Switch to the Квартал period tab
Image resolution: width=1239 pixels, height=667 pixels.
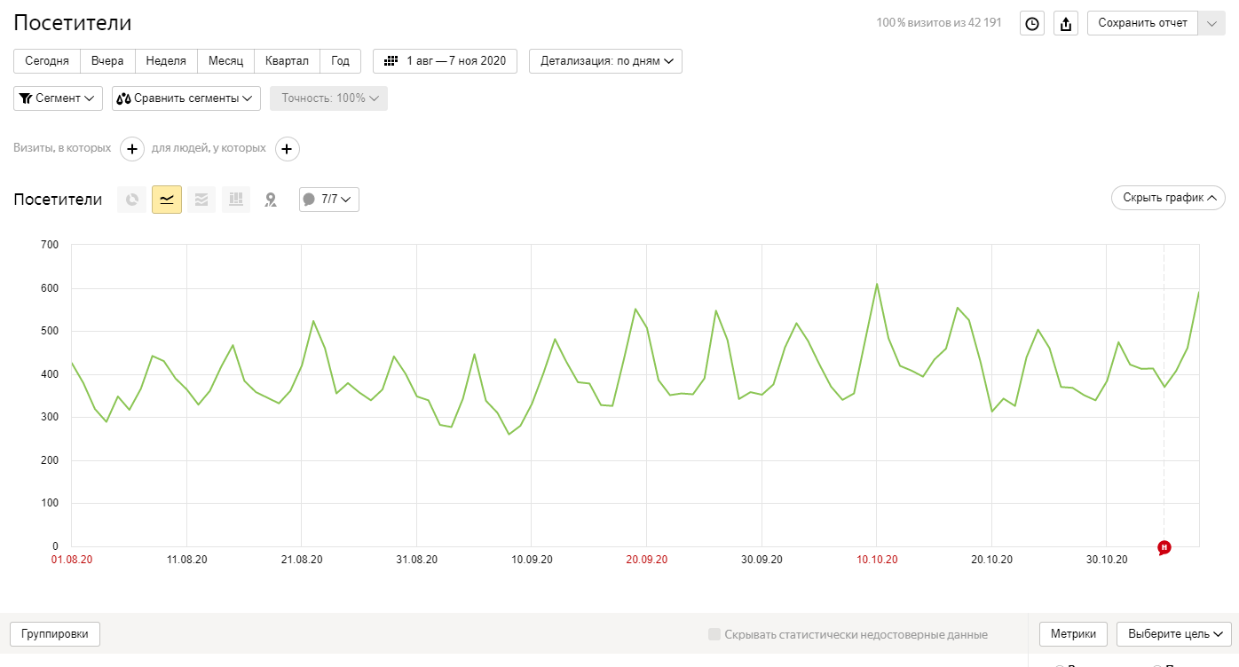pyautogui.click(x=287, y=61)
